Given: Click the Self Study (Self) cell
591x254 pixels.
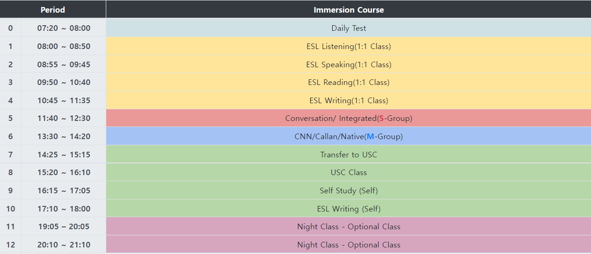Looking at the screenshot, I should tap(349, 190).
